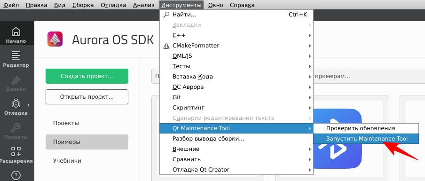The height and width of the screenshot is (181, 425).
Task: Open the help question-mark mode icon
Action: 16,175
